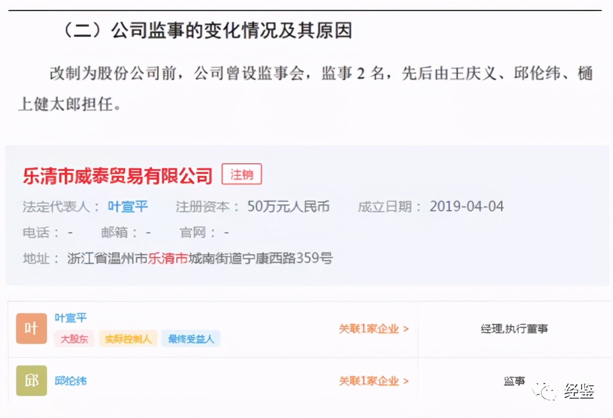Image resolution: width=613 pixels, height=418 pixels.
Task: Click the 叶 avatar icon
Action: 31,329
